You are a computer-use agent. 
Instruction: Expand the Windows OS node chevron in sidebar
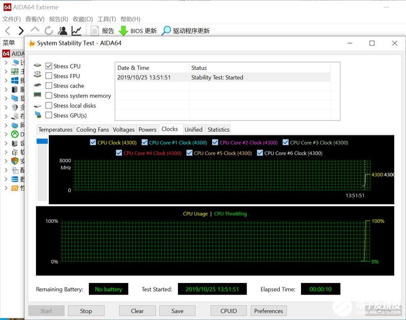click(x=6, y=81)
